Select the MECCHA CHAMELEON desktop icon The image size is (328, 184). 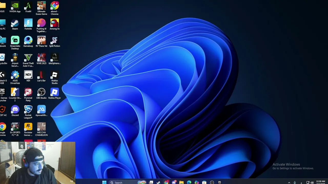pyautogui.click(x=41, y=129)
